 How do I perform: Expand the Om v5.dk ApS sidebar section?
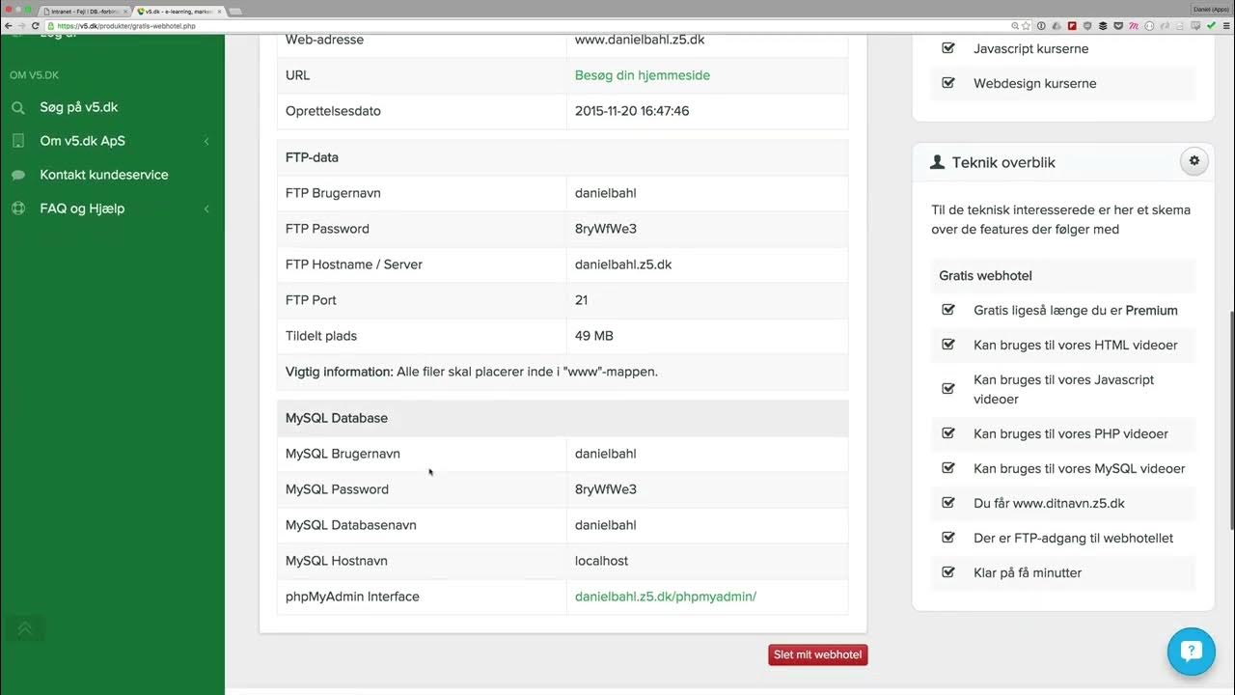[x=206, y=141]
